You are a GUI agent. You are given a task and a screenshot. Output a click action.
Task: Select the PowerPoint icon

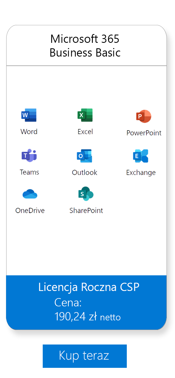pos(144,116)
